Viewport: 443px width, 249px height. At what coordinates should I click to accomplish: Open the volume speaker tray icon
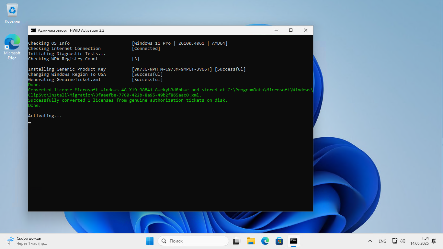(x=403, y=241)
